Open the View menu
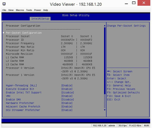The width and height of the screenshot is (152, 128). (11, 10)
